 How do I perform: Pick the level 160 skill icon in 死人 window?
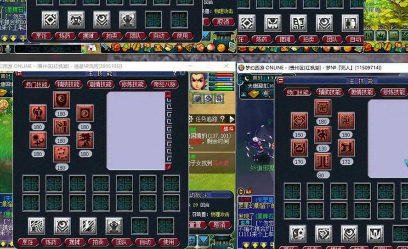click(299, 121)
